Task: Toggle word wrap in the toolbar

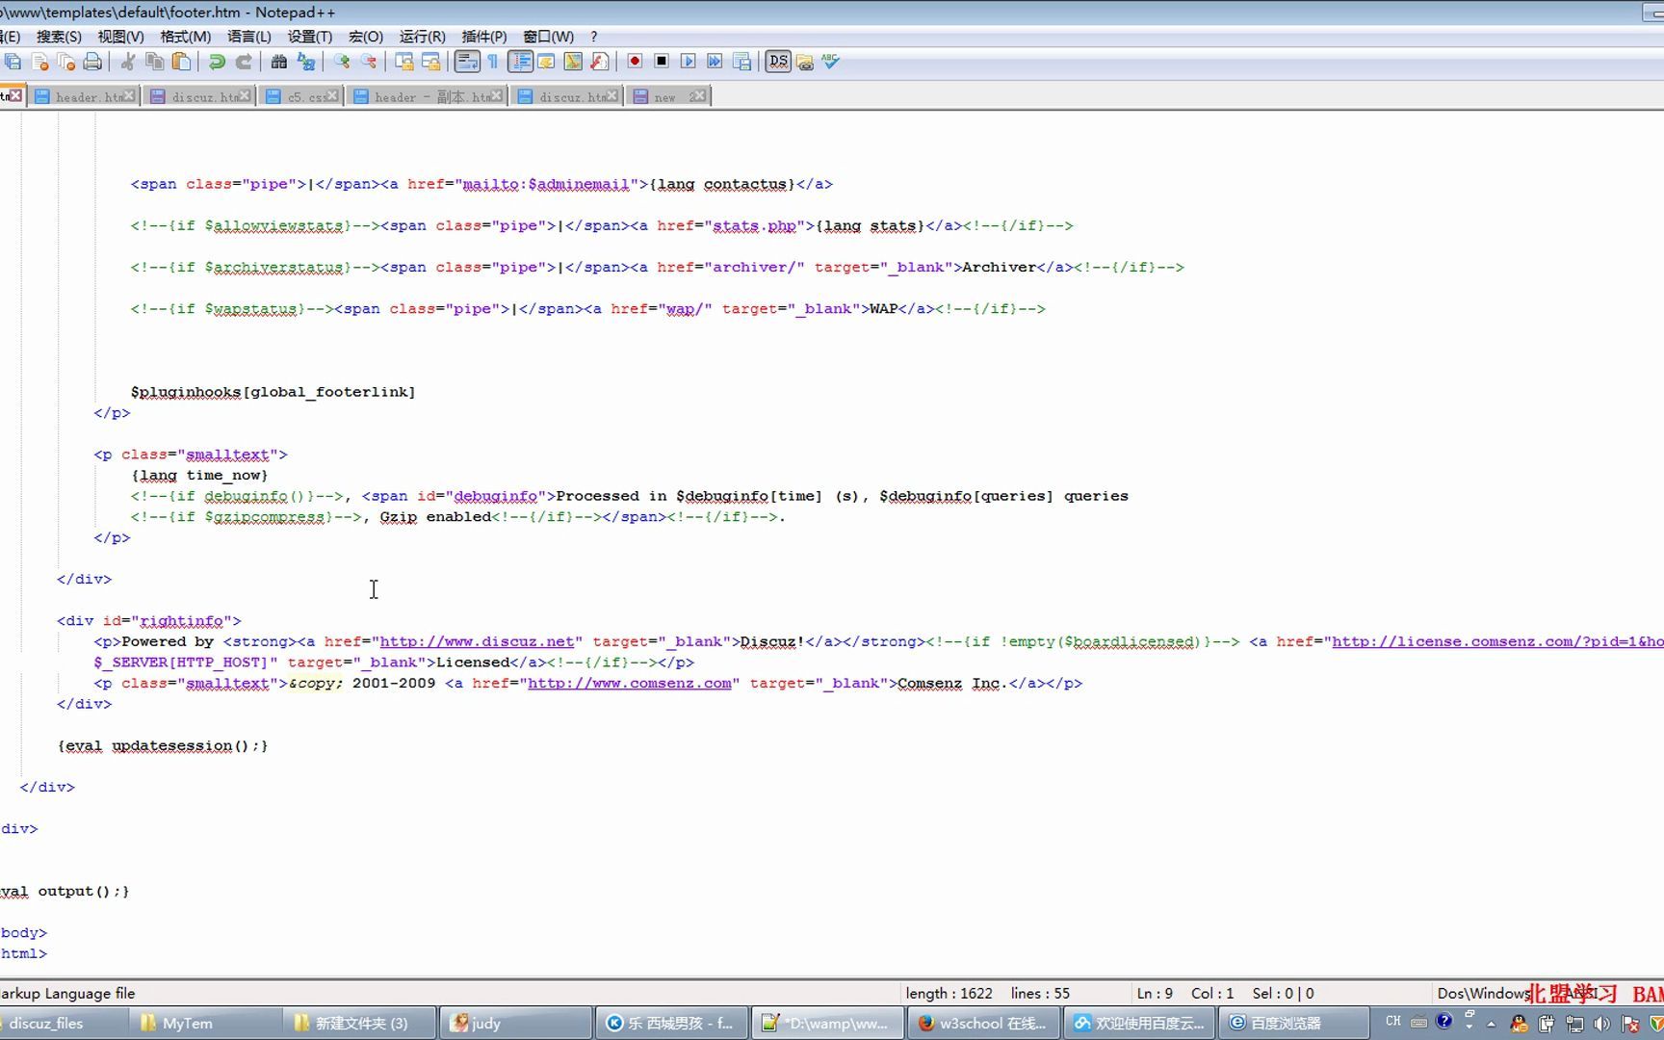Action: pos(467,62)
